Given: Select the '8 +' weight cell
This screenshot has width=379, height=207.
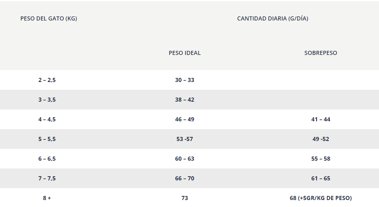Looking at the screenshot, I should click(x=47, y=198).
